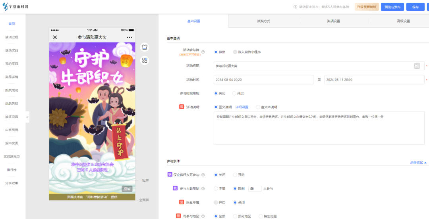
Task: Click the text template icon in 活动标题 field
Action: point(417,65)
